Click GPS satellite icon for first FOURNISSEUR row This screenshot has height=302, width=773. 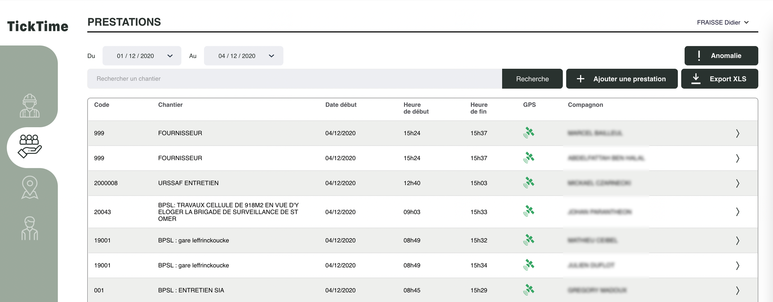click(x=529, y=133)
